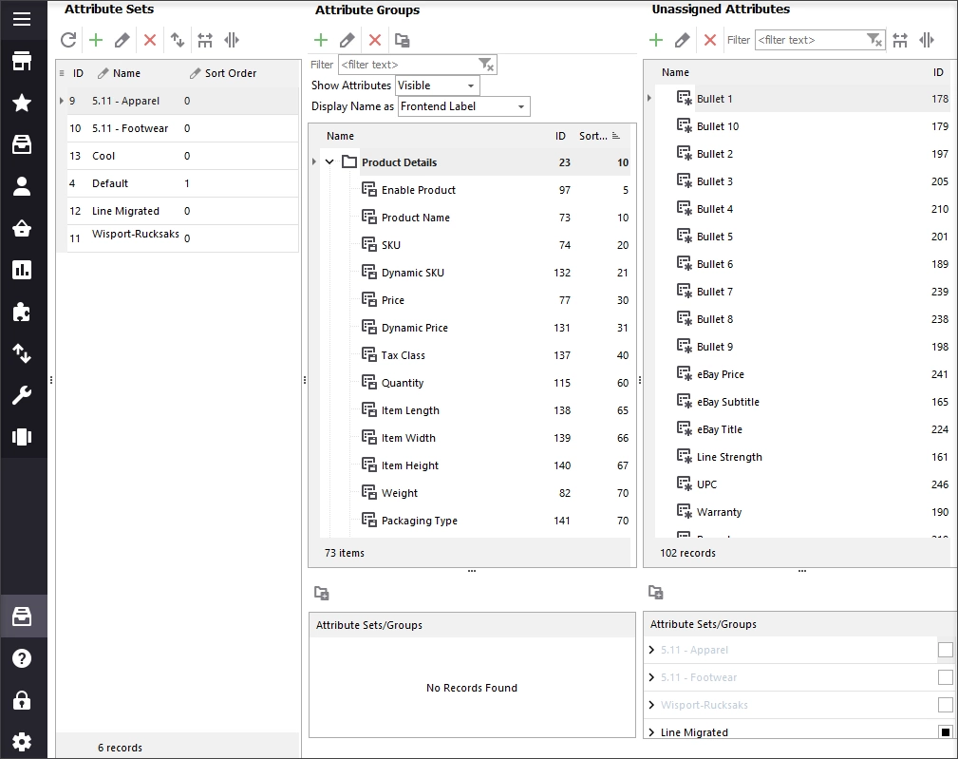Viewport: 958px width, 759px height.
Task: Open the store icon in sidebar
Action: 22,61
